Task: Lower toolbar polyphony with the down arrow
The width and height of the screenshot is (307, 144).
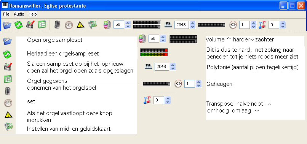Action: click(x=193, y=27)
